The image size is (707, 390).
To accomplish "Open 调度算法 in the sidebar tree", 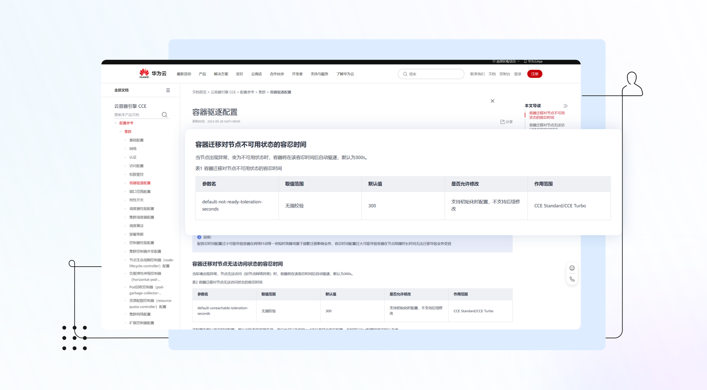I will (136, 226).
